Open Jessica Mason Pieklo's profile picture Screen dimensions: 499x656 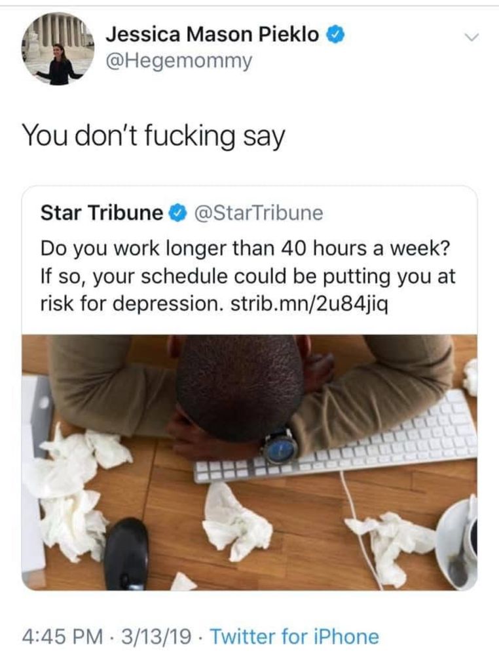click(58, 49)
